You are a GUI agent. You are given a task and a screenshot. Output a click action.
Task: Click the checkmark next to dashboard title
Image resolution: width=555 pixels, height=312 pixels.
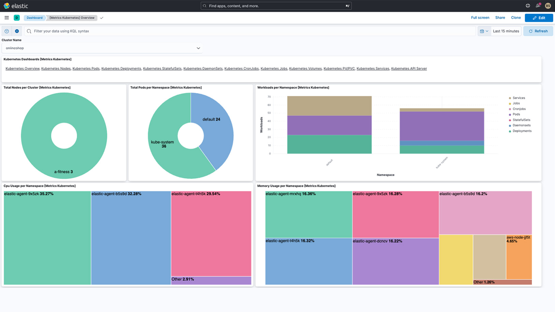point(102,18)
